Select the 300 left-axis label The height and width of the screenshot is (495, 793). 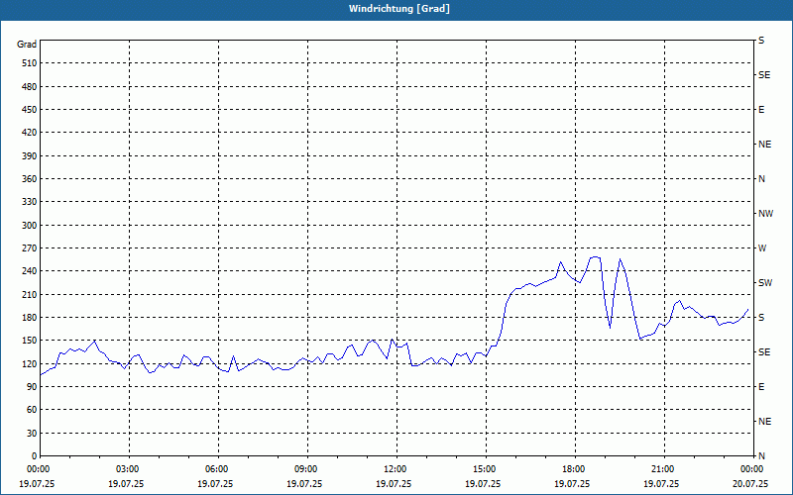[30, 226]
